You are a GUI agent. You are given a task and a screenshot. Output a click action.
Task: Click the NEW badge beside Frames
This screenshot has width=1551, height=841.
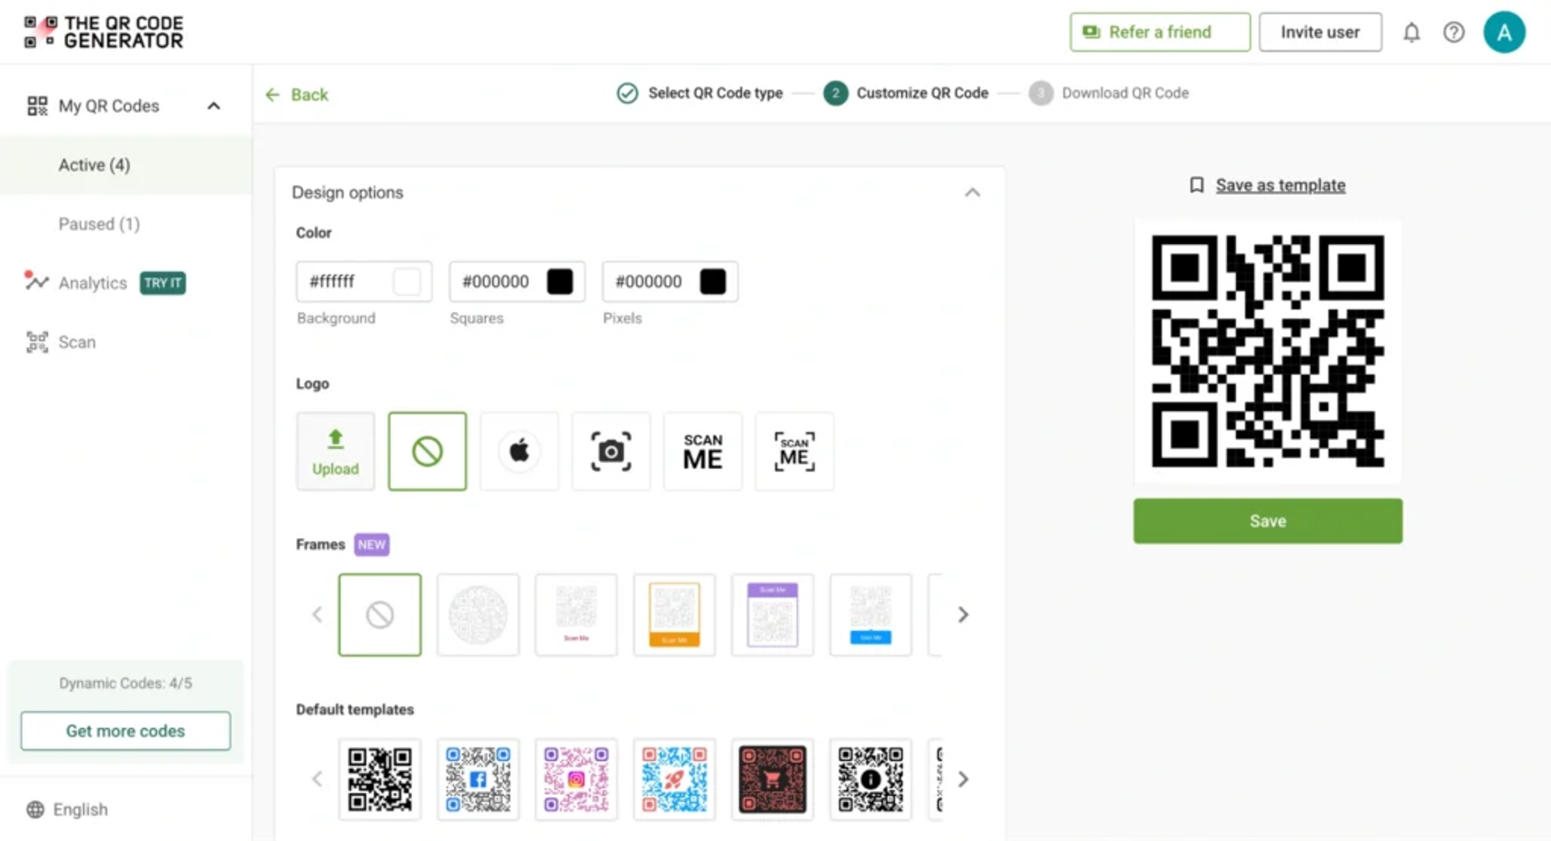372,545
